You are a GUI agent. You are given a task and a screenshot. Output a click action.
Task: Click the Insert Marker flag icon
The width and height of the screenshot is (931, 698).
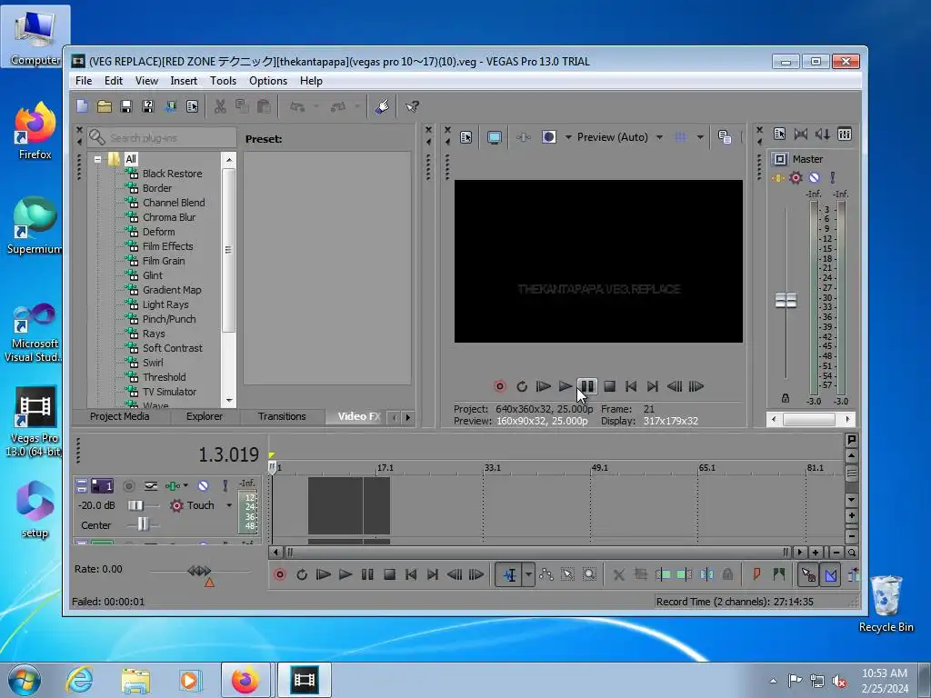pos(756,574)
